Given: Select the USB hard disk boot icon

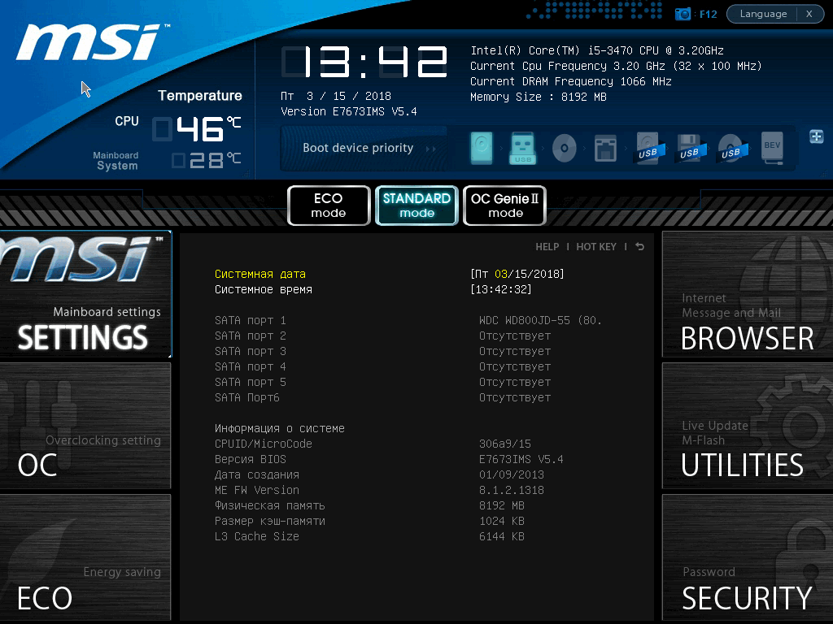Looking at the screenshot, I should 648,148.
